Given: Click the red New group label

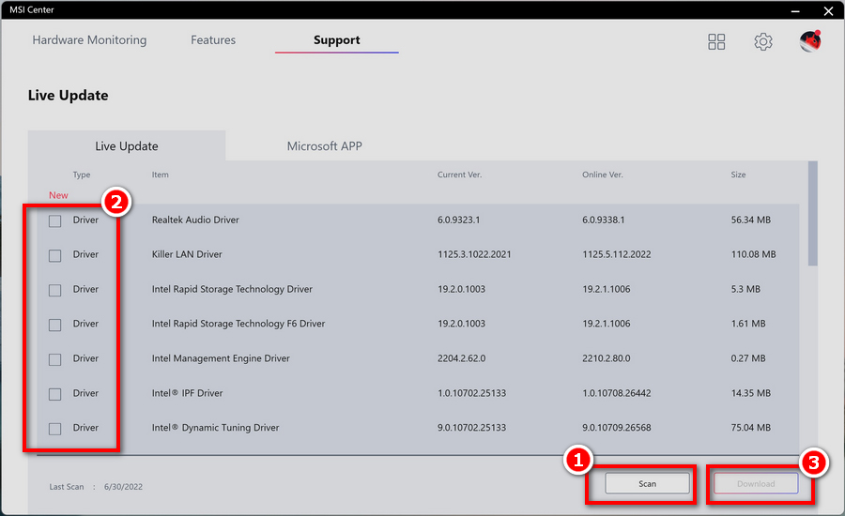Looking at the screenshot, I should [58, 195].
